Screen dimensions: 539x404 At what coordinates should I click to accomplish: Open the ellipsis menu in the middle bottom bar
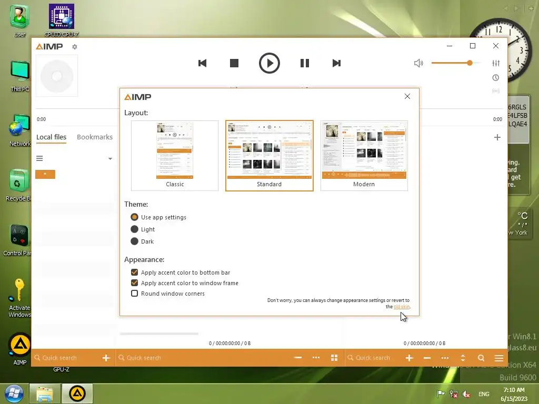(x=316, y=358)
